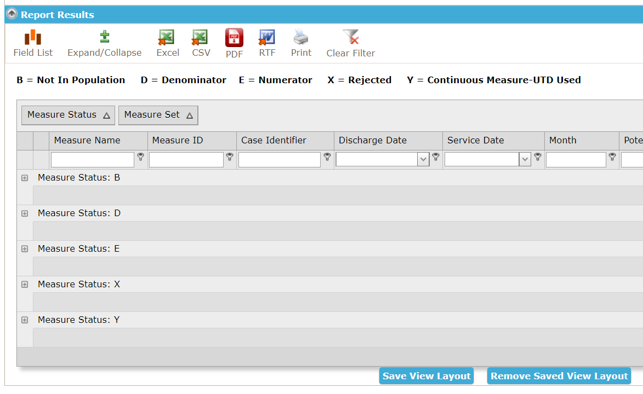Focus the Month filter input
This screenshot has width=643, height=394.
click(x=576, y=159)
